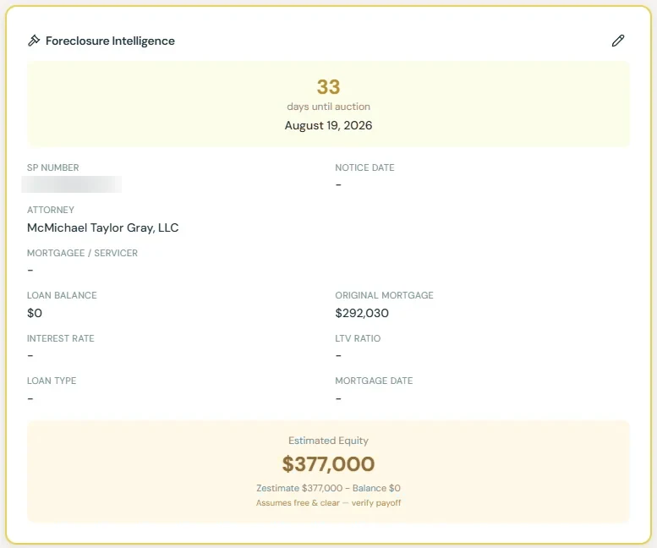This screenshot has width=657, height=548.
Task: Select the $0 loan balance value
Action: 35,313
